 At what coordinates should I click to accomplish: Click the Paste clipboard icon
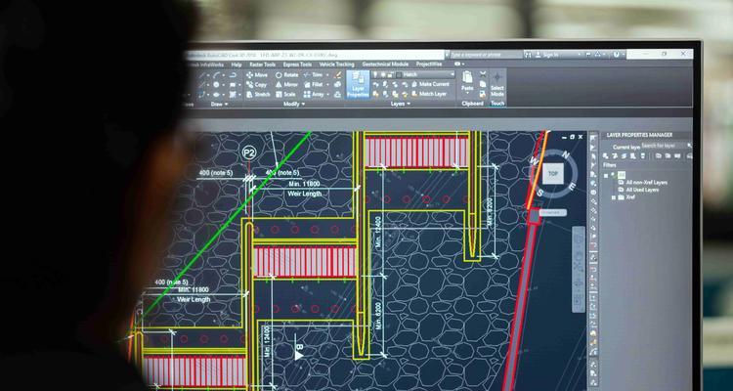[467, 81]
